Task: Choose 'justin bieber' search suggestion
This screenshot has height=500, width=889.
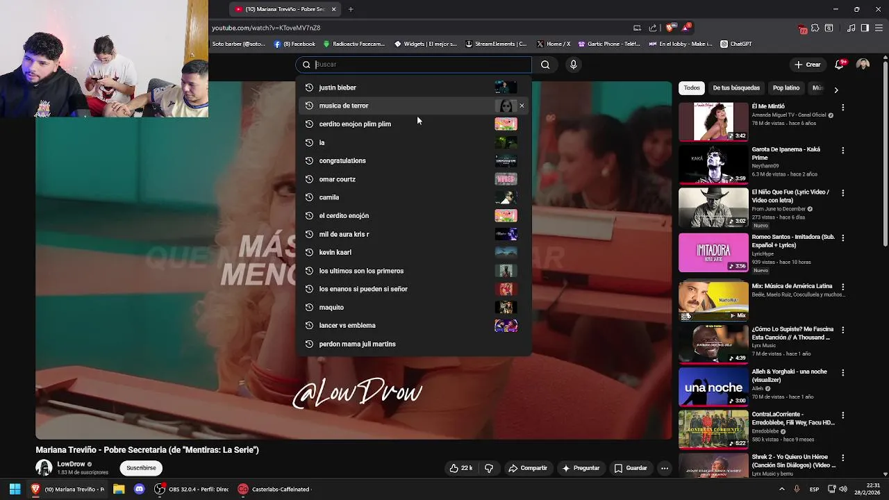Action: [414, 87]
